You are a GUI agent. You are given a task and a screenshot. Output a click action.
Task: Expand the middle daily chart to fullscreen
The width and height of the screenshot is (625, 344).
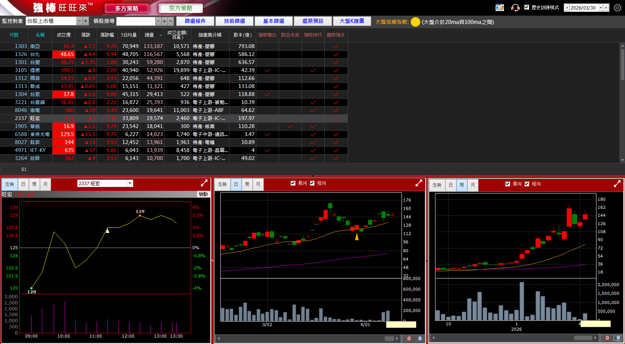pos(419,183)
